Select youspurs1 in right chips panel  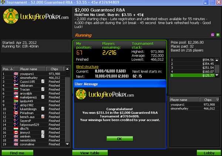coord(195,105)
